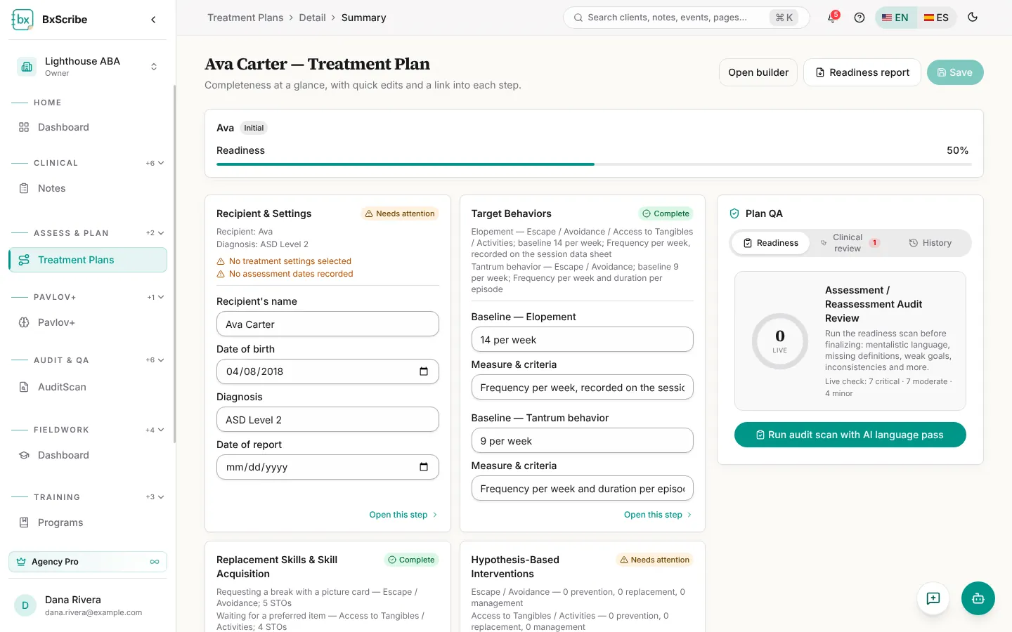
Task: Click the Lighthouse ABA building icon
Action: (x=27, y=67)
